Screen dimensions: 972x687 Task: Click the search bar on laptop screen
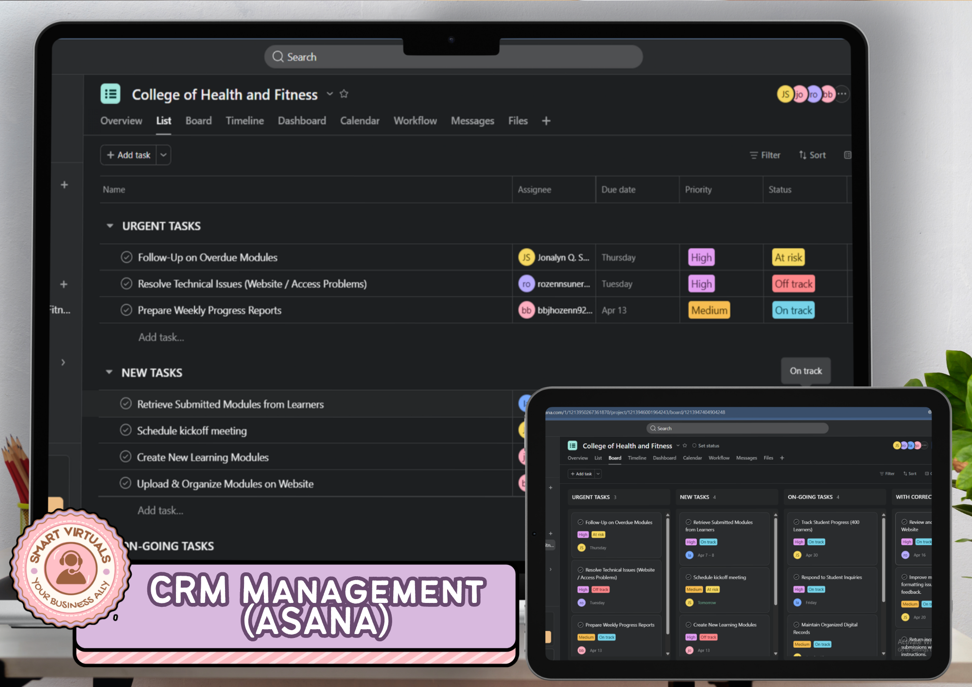click(x=453, y=57)
